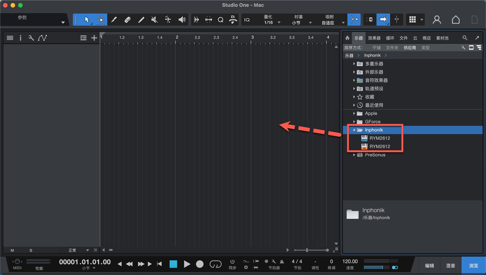The height and width of the screenshot is (275, 486).
Task: Open the 循环 browser tab
Action: coord(390,38)
